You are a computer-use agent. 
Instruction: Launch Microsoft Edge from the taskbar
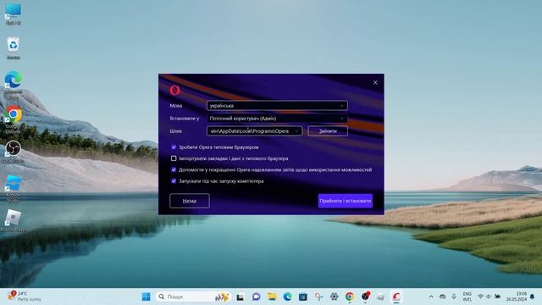click(288, 297)
